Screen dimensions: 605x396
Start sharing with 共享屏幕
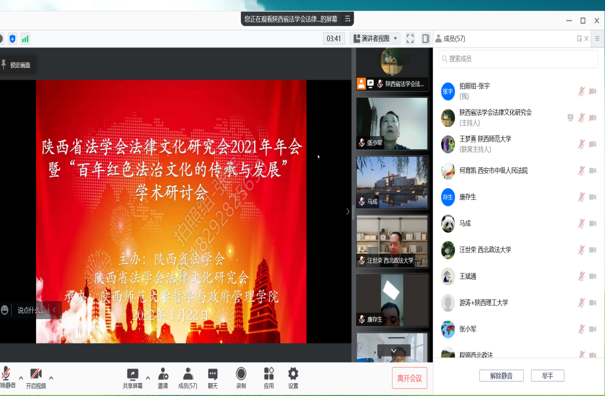coord(133,378)
